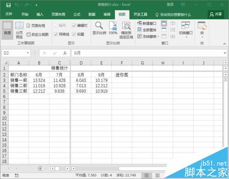Open 切换窗口 switch windows dropdown
This screenshot has width=229, height=179.
[x=186, y=30]
